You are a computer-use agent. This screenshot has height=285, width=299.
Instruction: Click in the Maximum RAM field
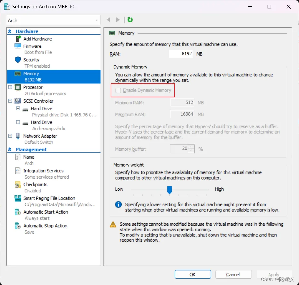(182, 114)
